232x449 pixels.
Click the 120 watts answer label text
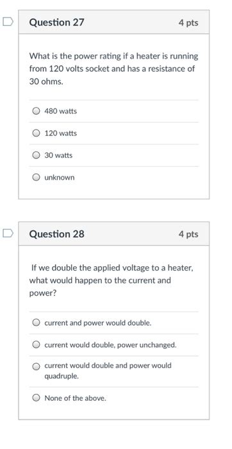coord(61,133)
